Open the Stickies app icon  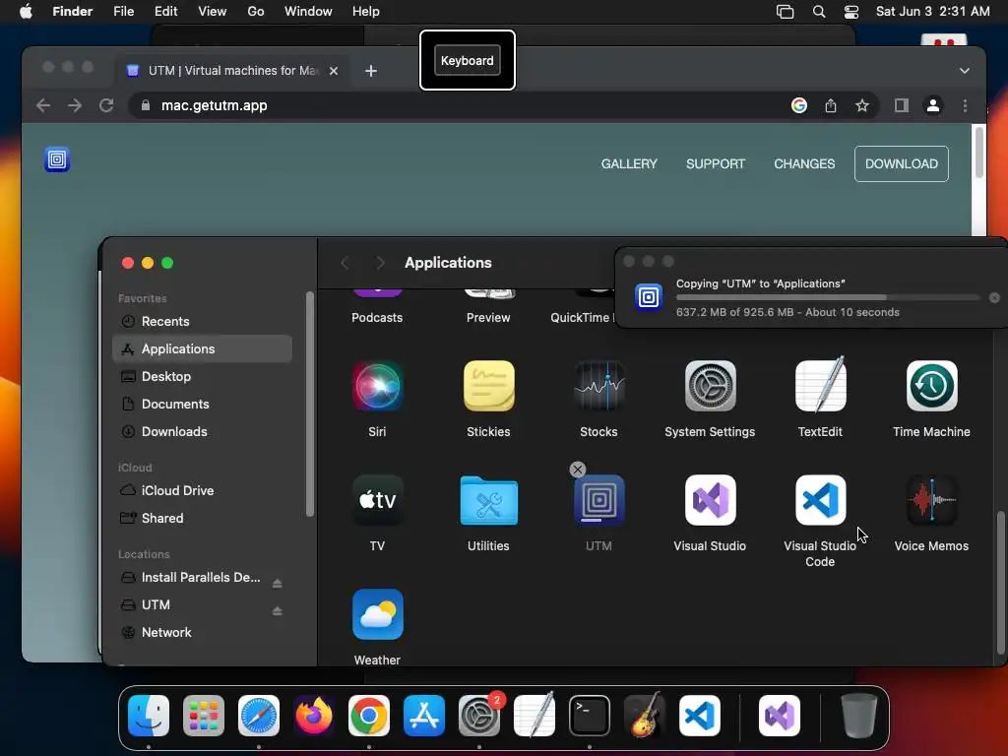pos(488,386)
